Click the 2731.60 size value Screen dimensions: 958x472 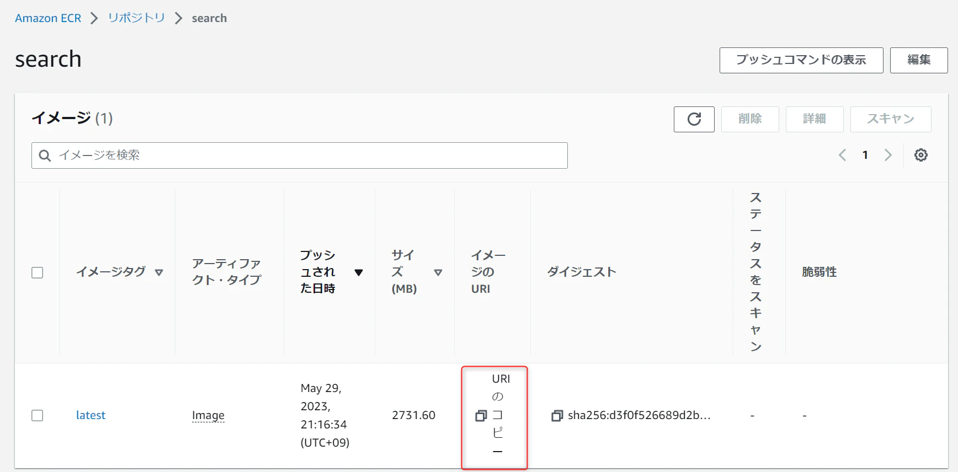413,415
